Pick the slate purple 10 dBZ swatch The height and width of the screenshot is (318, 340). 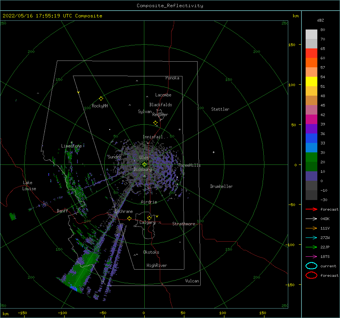311,176
